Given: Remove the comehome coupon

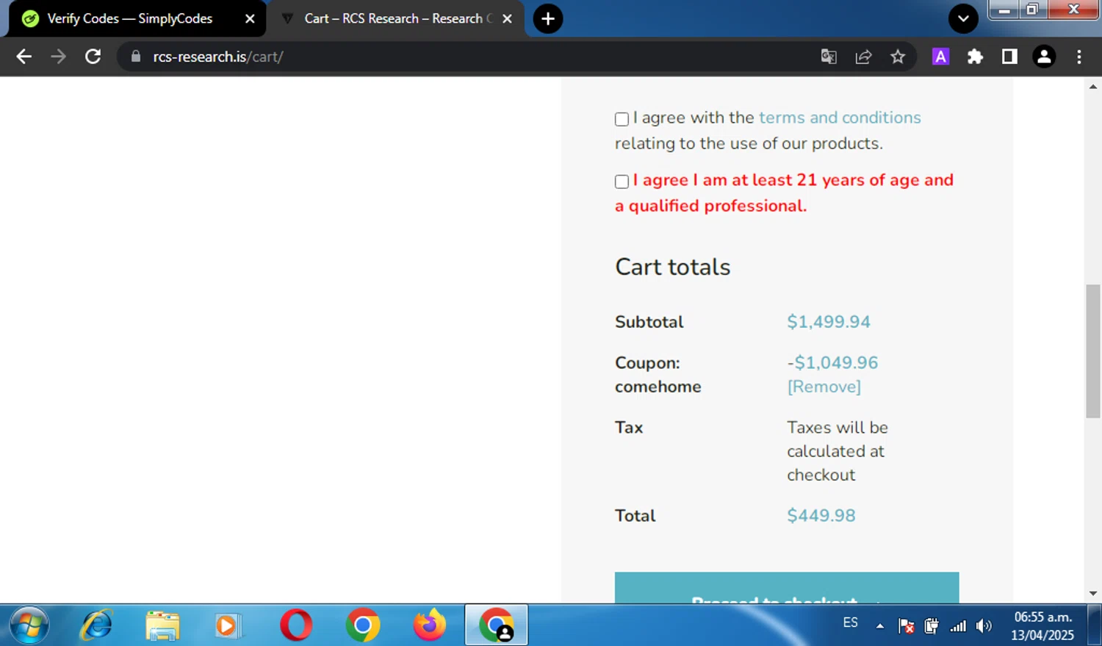Looking at the screenshot, I should (824, 387).
